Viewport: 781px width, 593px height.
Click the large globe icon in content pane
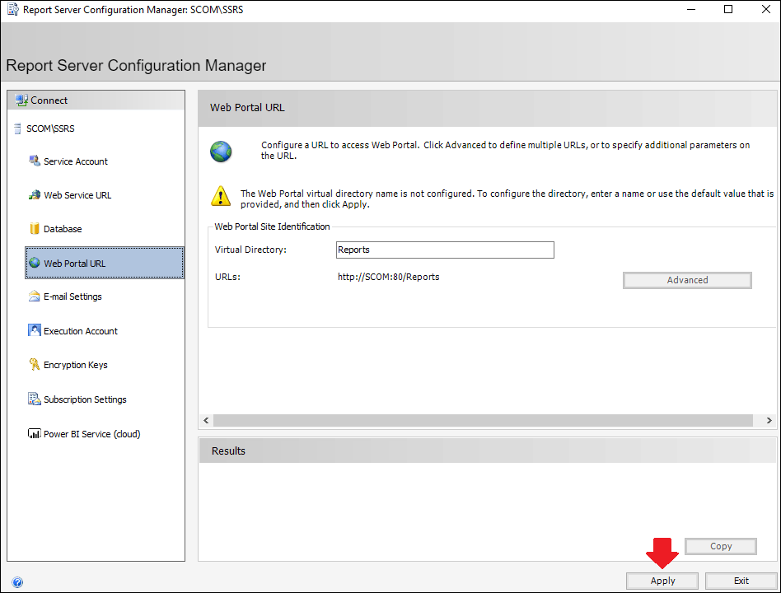click(x=221, y=152)
